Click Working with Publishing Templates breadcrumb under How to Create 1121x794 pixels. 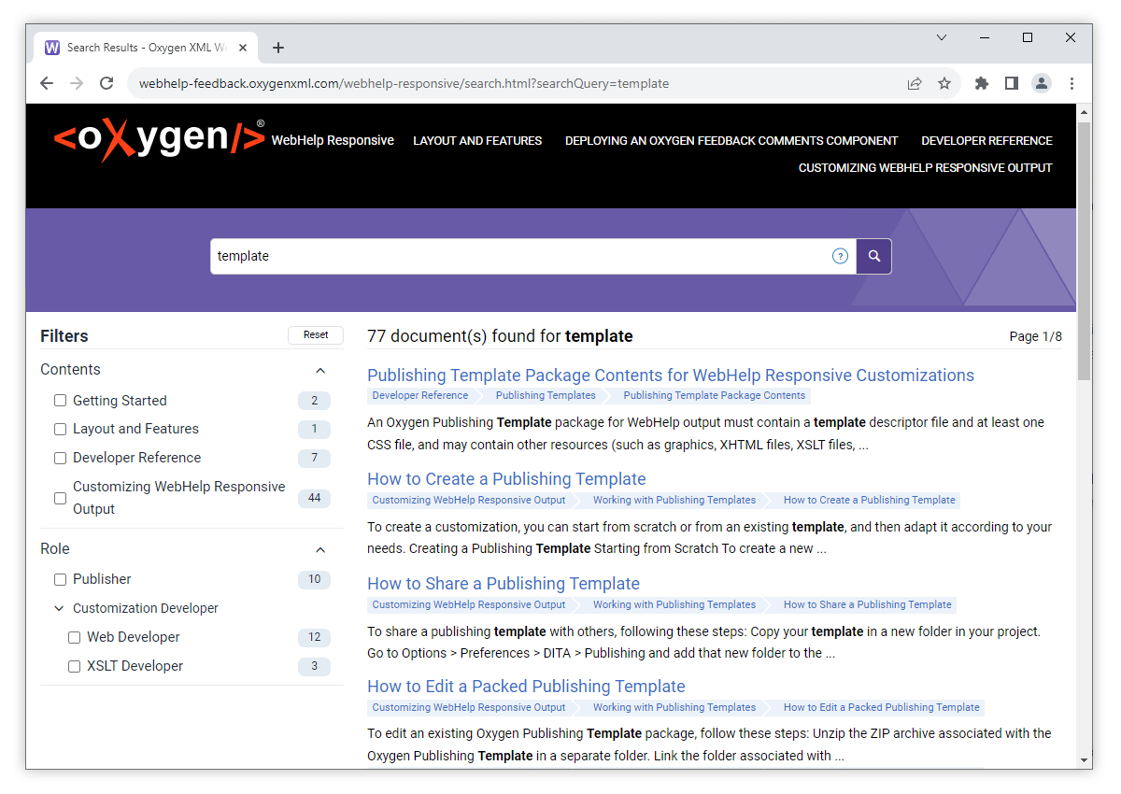click(674, 500)
